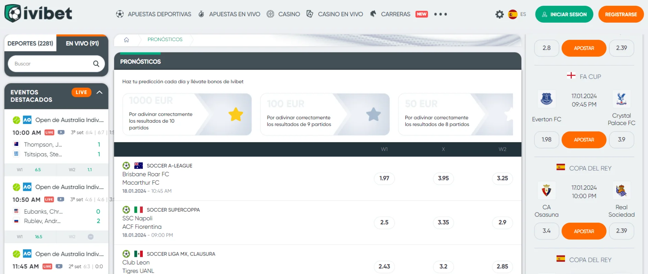Viewport: 648px width, 274px height.
Task: Click the ivibet logo
Action: coord(38,13)
